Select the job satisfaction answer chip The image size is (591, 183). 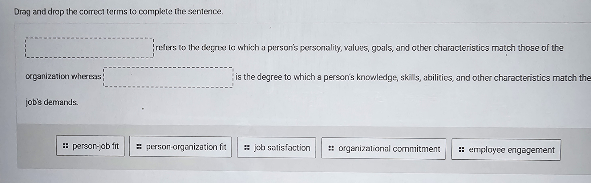point(276,148)
